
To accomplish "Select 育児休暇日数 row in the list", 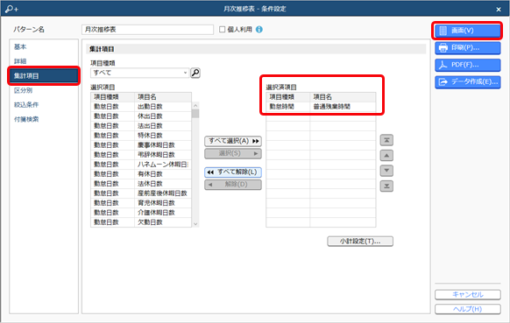I will 141,203.
